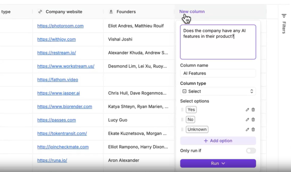
Task: Click the New column header tab
Action: tap(192, 12)
